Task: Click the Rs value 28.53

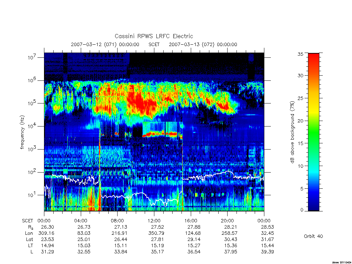Action: click(267, 227)
